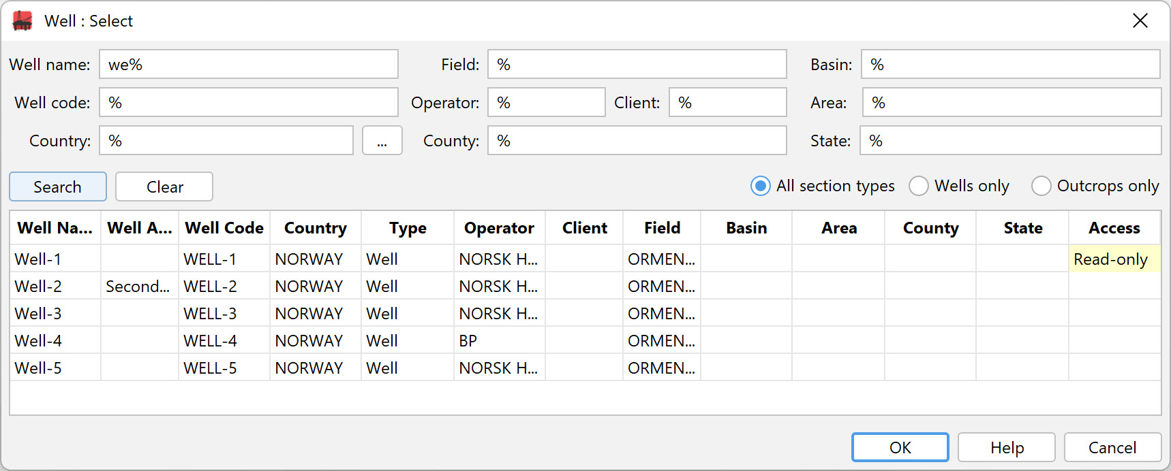Click ORMEN... field cell in Well-4 row
Image resolution: width=1171 pixels, height=471 pixels.
[x=662, y=340]
